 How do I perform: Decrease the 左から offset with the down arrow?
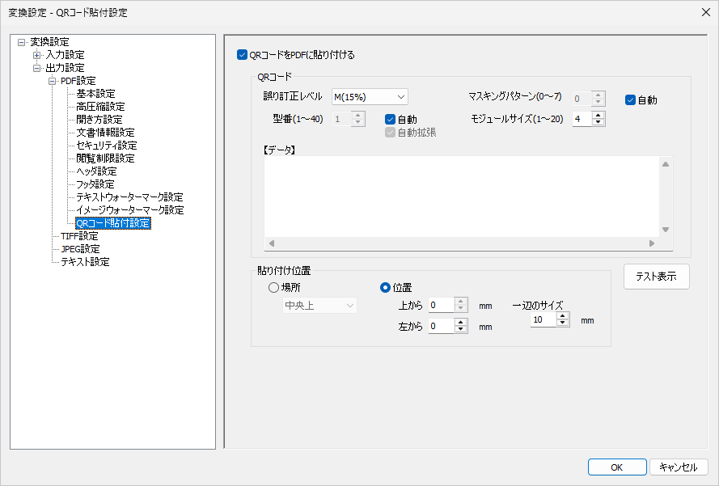click(461, 330)
